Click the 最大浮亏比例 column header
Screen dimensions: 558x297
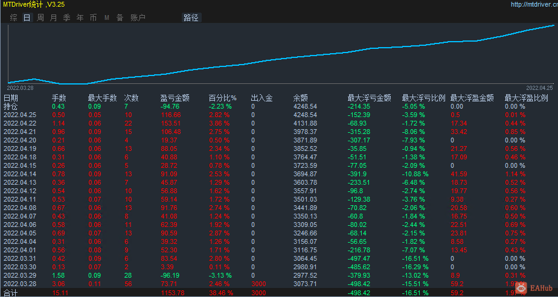pos(423,98)
